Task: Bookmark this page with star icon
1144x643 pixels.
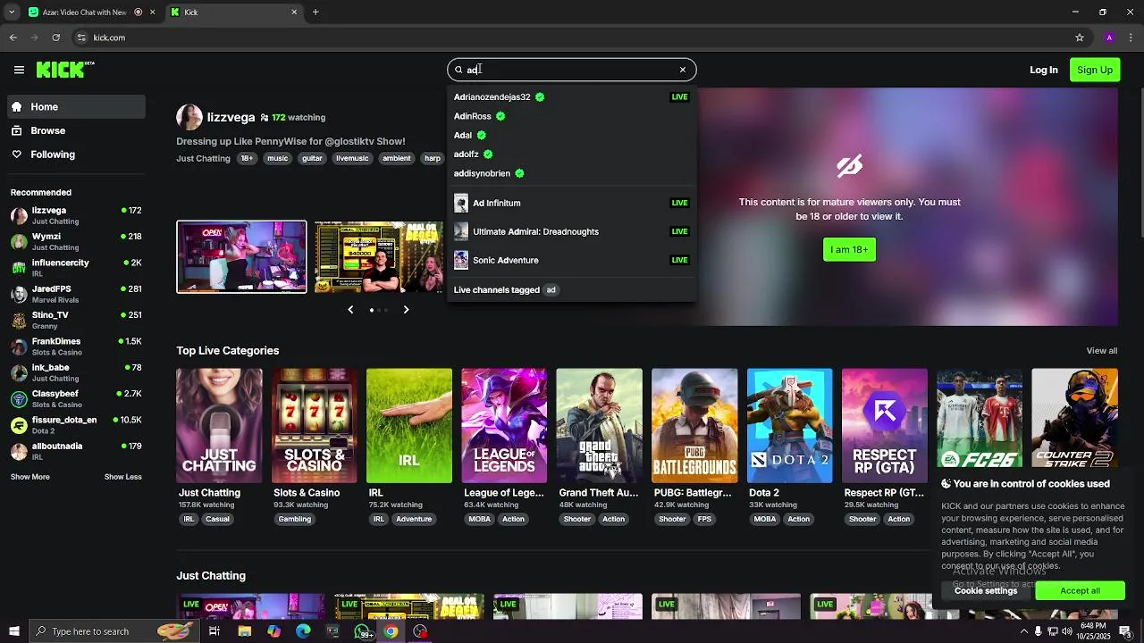Action: click(1080, 38)
